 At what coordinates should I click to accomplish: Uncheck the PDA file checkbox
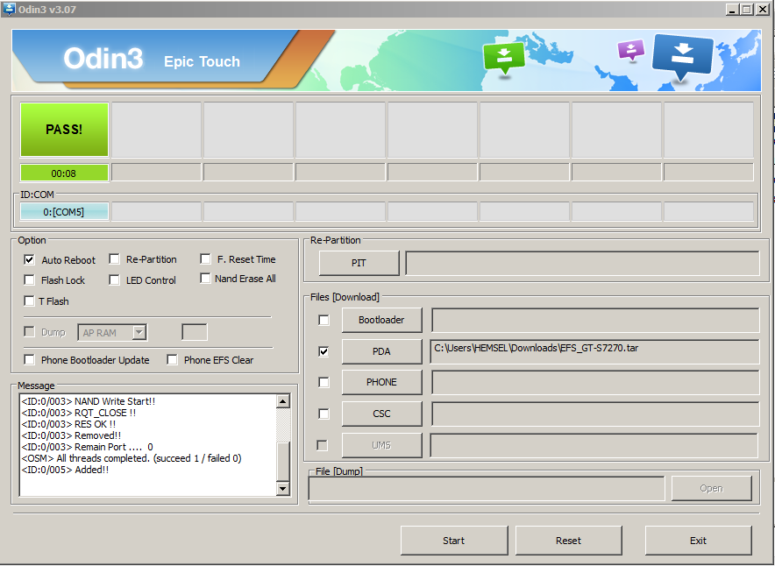[x=324, y=351]
